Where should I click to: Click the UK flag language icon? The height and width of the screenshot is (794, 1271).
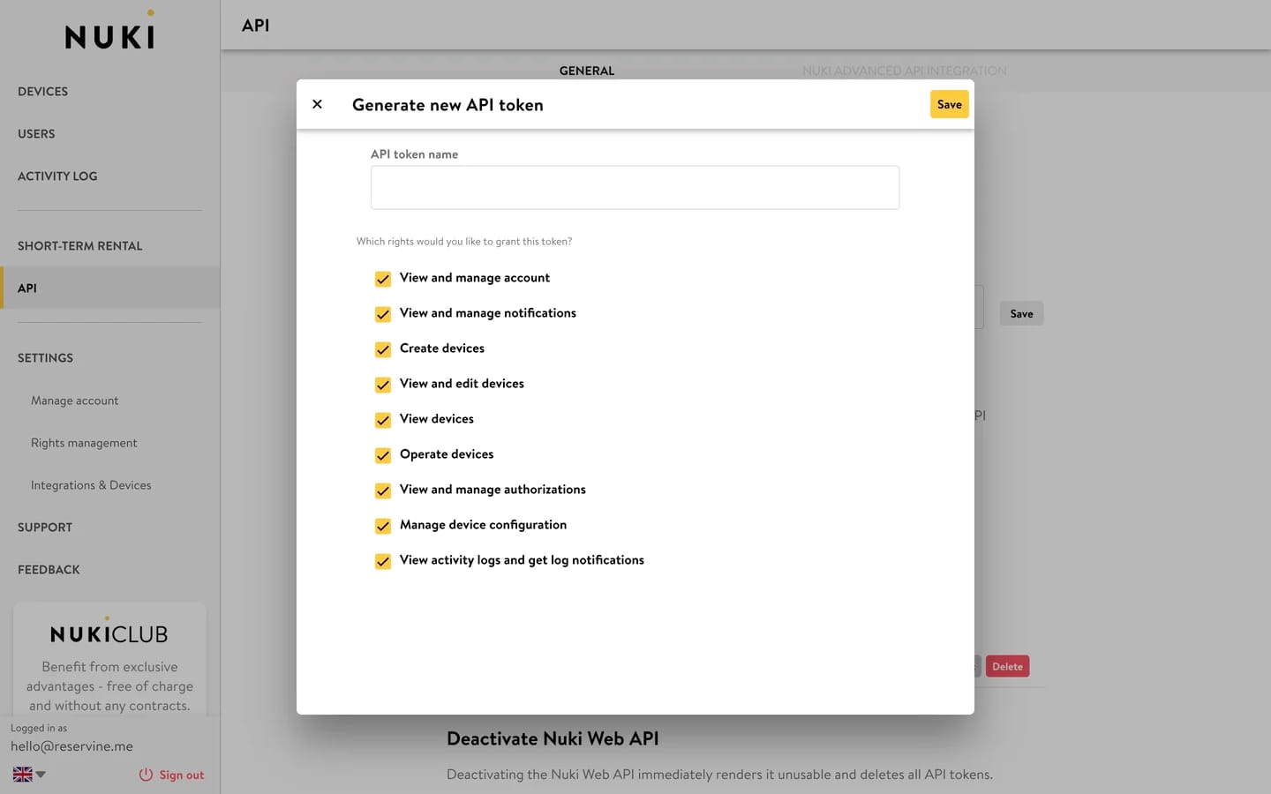click(x=23, y=775)
